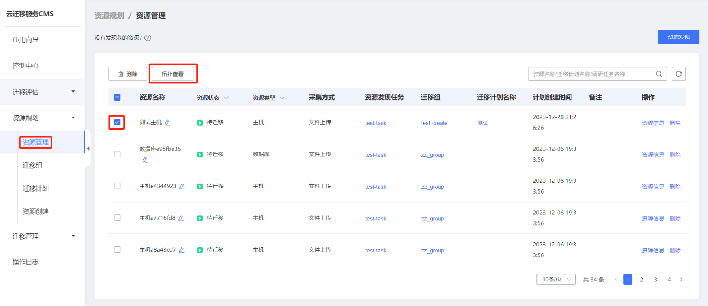
Task: Click edit pencil next to 主机a8a43cd7
Action: pyautogui.click(x=182, y=250)
